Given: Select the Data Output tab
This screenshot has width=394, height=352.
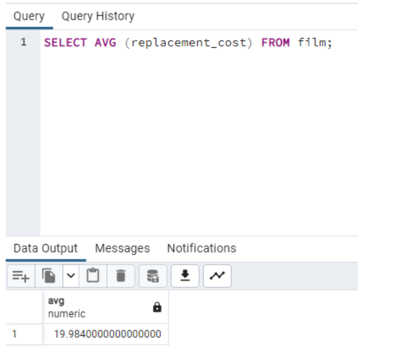Looking at the screenshot, I should tap(45, 249).
